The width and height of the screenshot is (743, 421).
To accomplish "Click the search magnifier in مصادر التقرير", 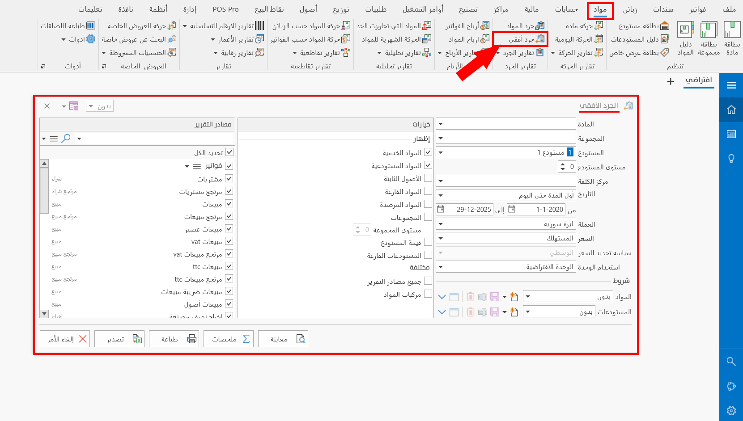I will 66,139.
